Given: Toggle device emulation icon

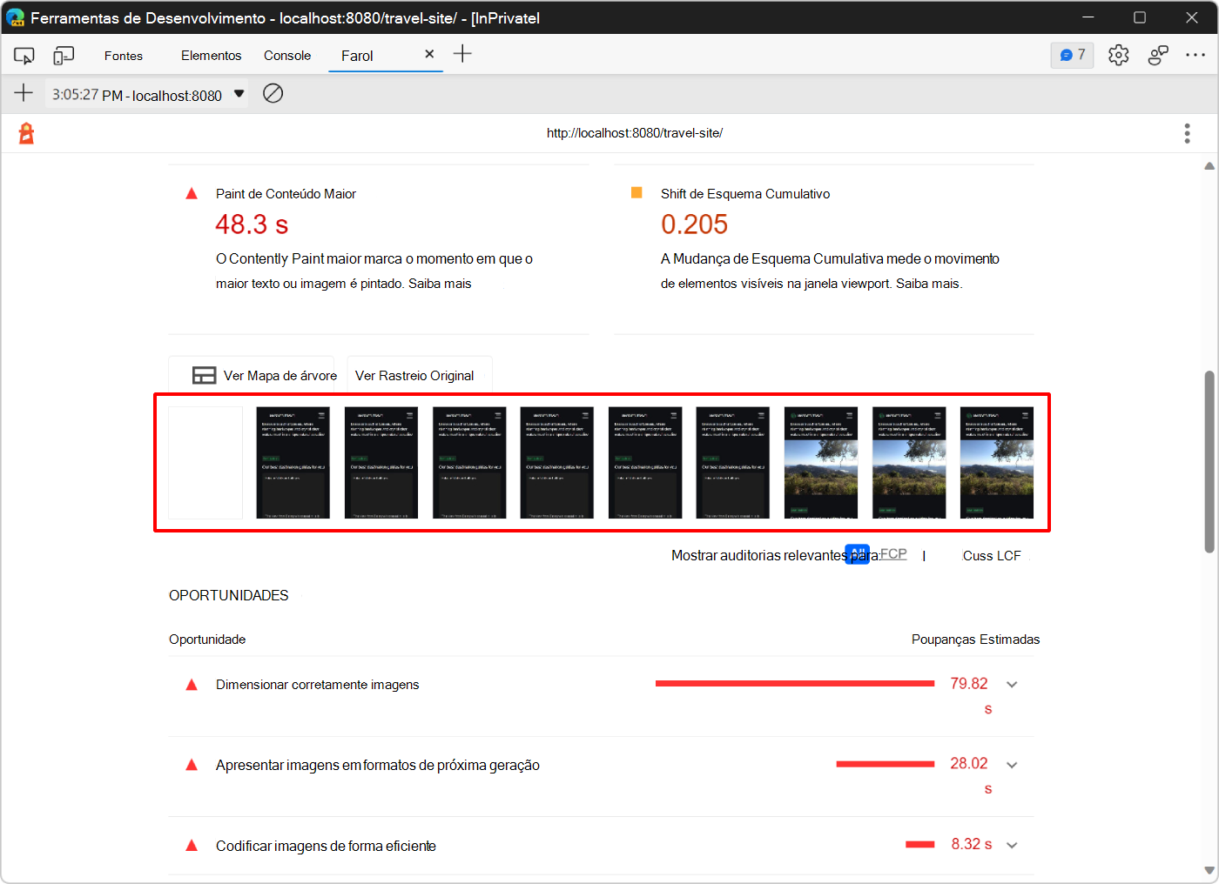Looking at the screenshot, I should [x=64, y=56].
